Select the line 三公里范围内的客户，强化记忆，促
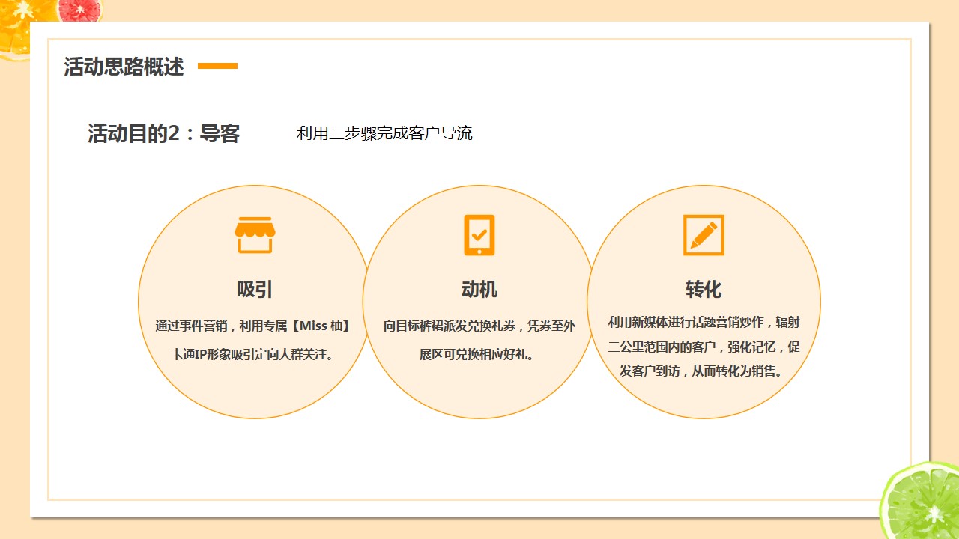The width and height of the screenshot is (959, 539). [704, 347]
